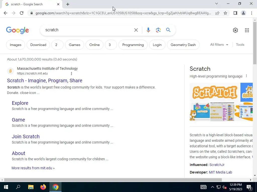The width and height of the screenshot is (257, 192).
Task: Open the Join Scratch sitelink
Action: (x=26, y=136)
